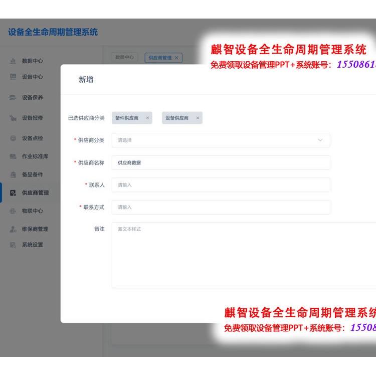Click the 新增 dialog title
The width and height of the screenshot is (376, 376).
point(86,80)
